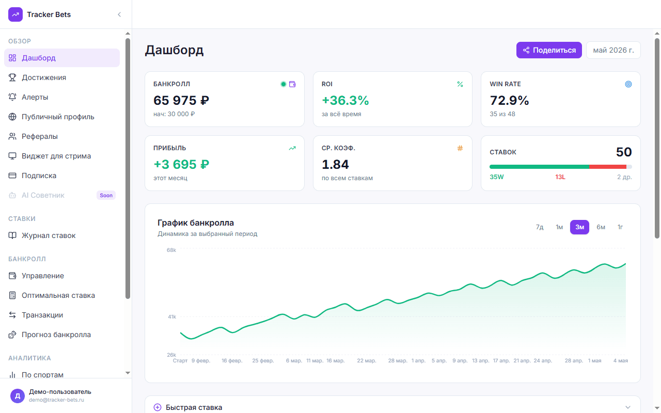
Task: Click the bell icon next to Алерты
Action: [x=12, y=97]
